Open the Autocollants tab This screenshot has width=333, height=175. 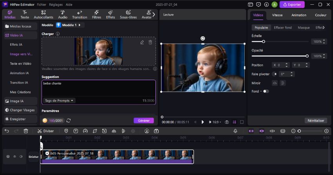tap(43, 14)
